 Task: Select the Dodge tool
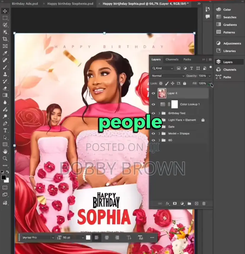coord(5,116)
